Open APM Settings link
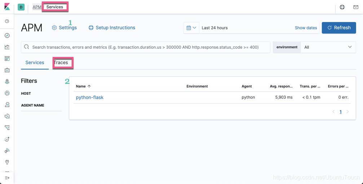363x184 pixels. point(65,28)
